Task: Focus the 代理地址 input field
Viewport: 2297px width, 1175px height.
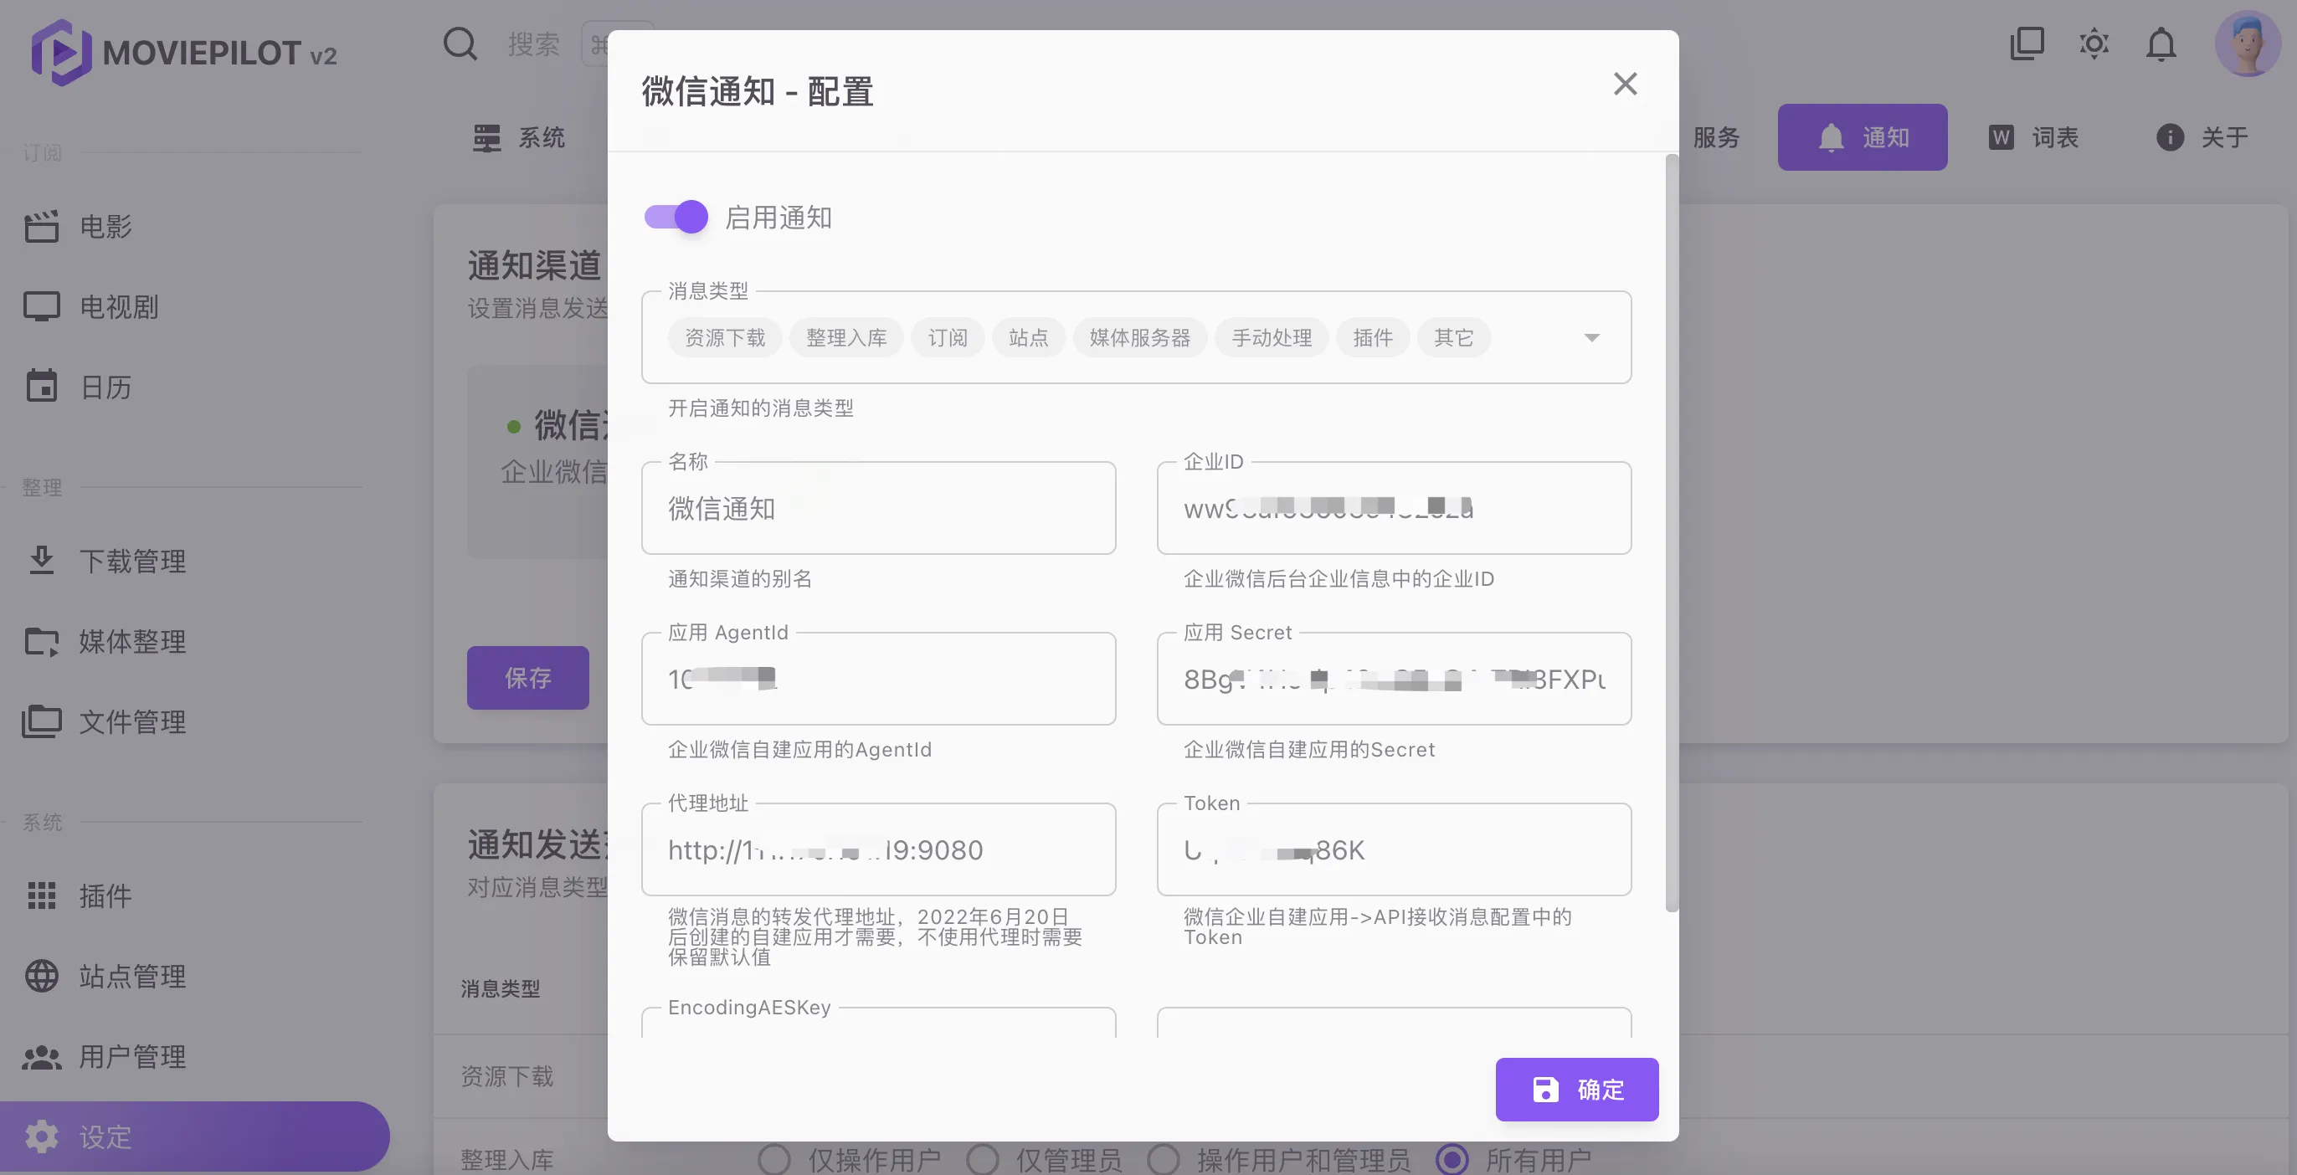Action: click(x=878, y=849)
